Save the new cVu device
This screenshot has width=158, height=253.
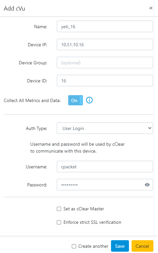coord(120,246)
